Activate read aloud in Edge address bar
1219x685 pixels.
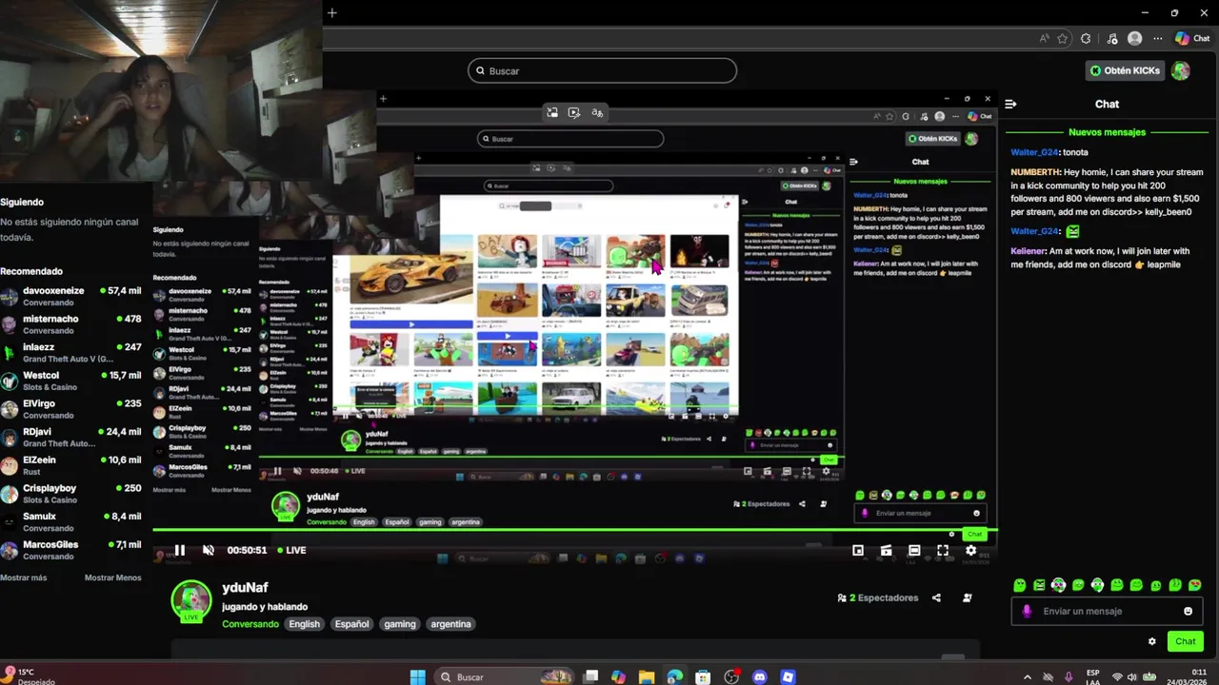click(1045, 39)
